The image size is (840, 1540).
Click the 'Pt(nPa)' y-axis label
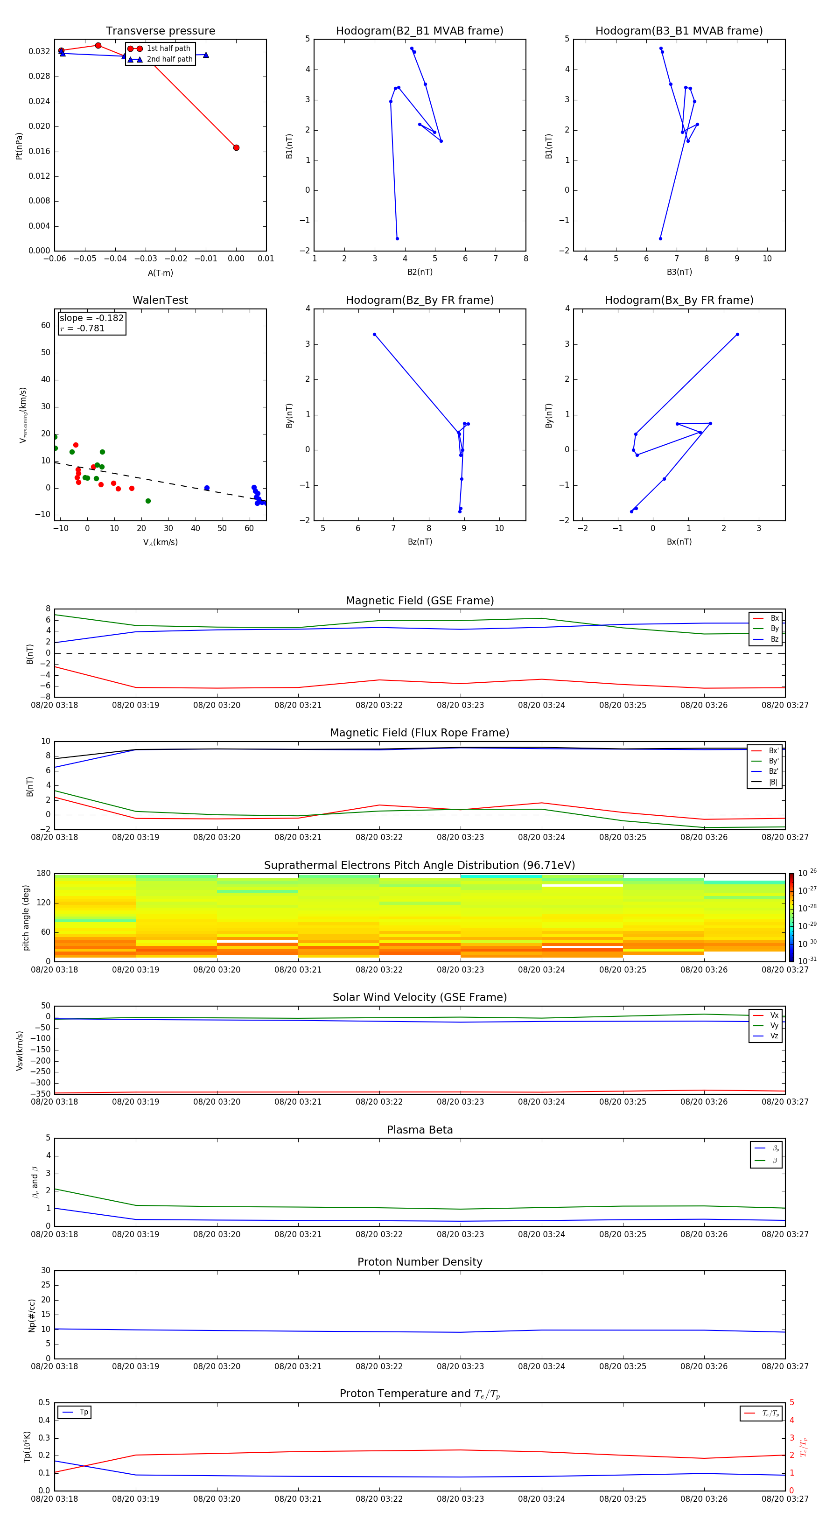pos(19,146)
